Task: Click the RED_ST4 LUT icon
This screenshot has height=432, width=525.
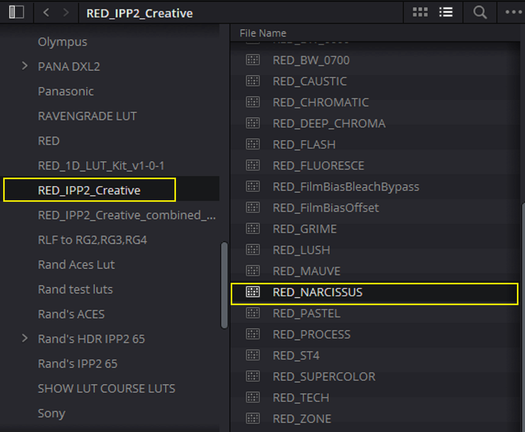Action: (253, 355)
